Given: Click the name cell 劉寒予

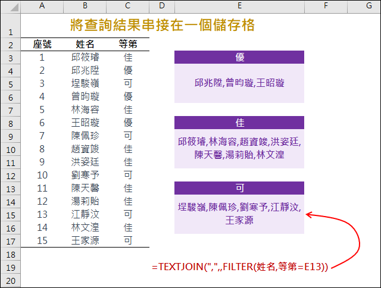Looking at the screenshot, I should click(85, 176).
